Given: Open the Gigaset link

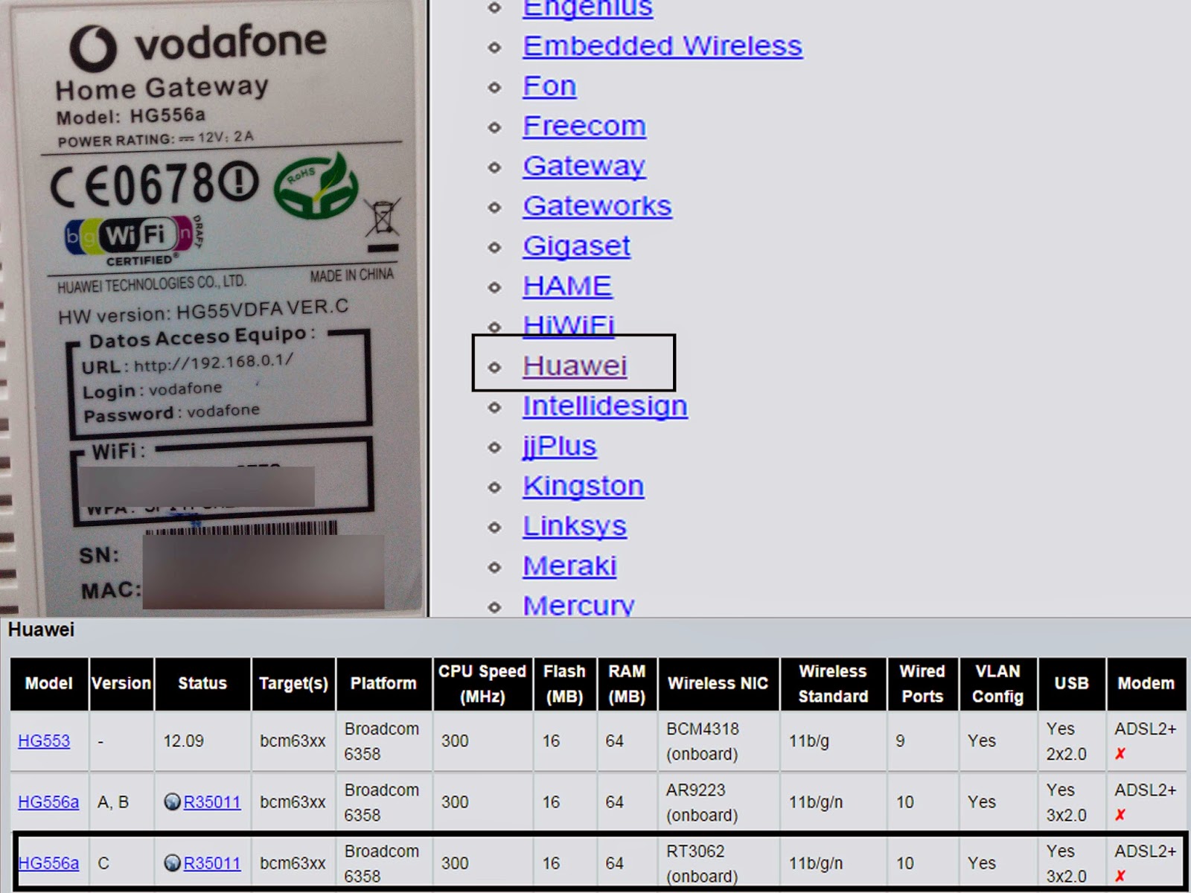Looking at the screenshot, I should click(x=576, y=246).
